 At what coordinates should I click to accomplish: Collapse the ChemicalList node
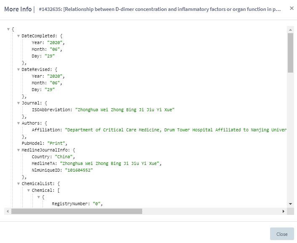pos(19,184)
